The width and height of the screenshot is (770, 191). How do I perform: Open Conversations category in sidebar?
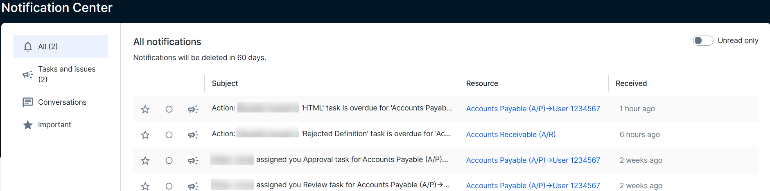[x=61, y=102]
